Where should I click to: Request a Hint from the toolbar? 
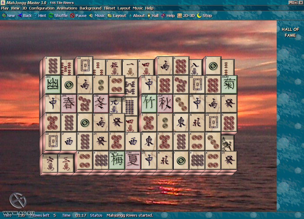coord(40,16)
